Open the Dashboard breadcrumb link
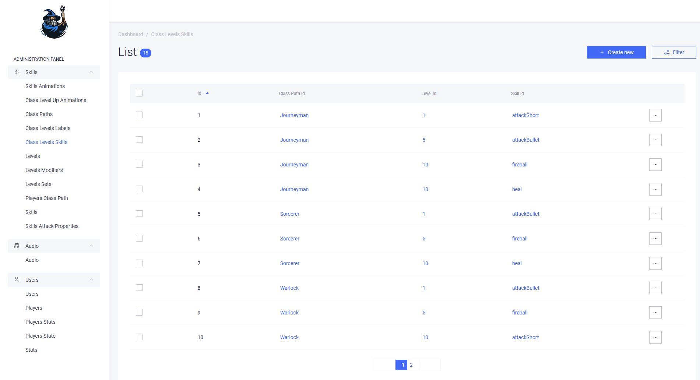 click(x=130, y=34)
